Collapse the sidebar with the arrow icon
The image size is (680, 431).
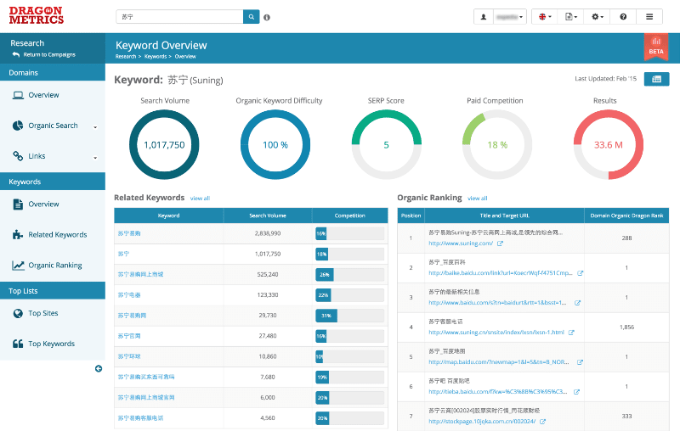[x=99, y=368]
